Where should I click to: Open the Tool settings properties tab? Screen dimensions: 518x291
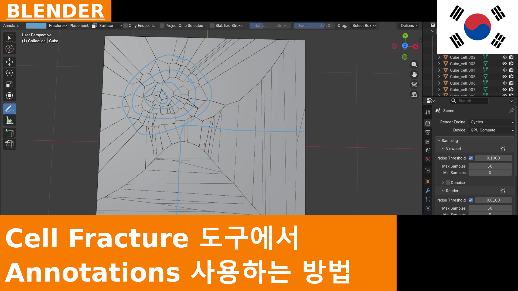(428, 112)
